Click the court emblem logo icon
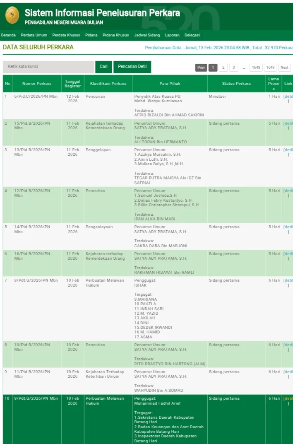Image resolution: width=293 pixels, height=444 pixels. (x=12, y=15)
